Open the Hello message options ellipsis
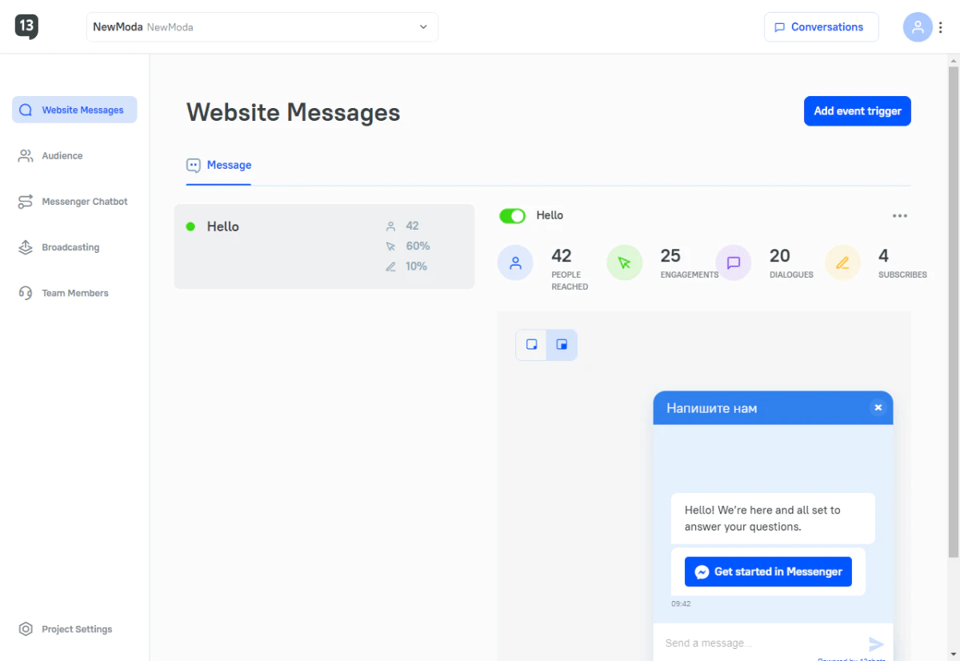Image resolution: width=960 pixels, height=661 pixels. click(x=900, y=216)
